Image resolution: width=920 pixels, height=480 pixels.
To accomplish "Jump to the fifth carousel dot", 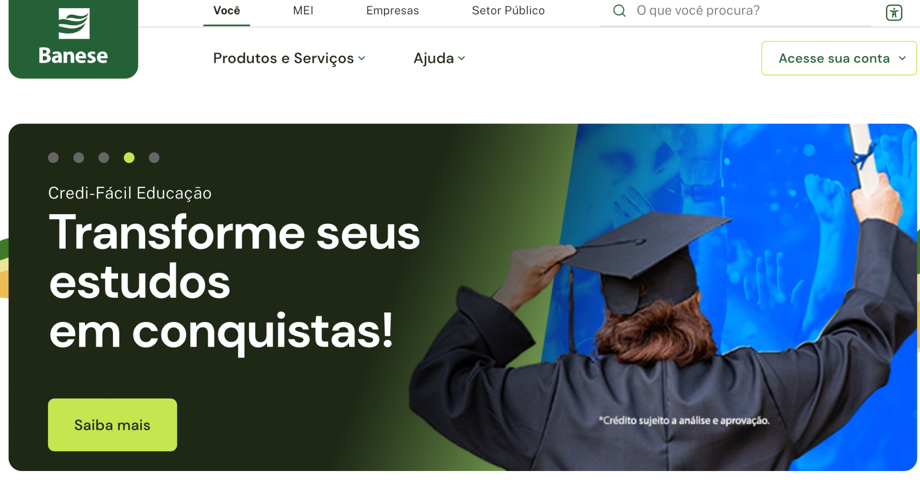I will click(x=154, y=158).
